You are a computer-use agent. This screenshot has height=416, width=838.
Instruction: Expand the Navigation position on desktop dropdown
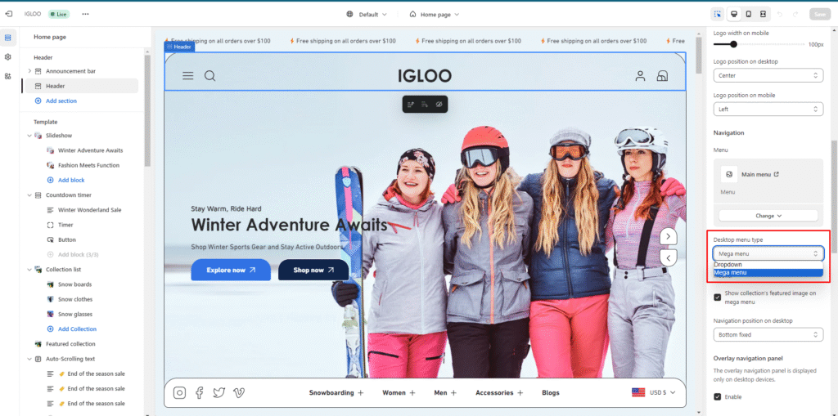(768, 334)
